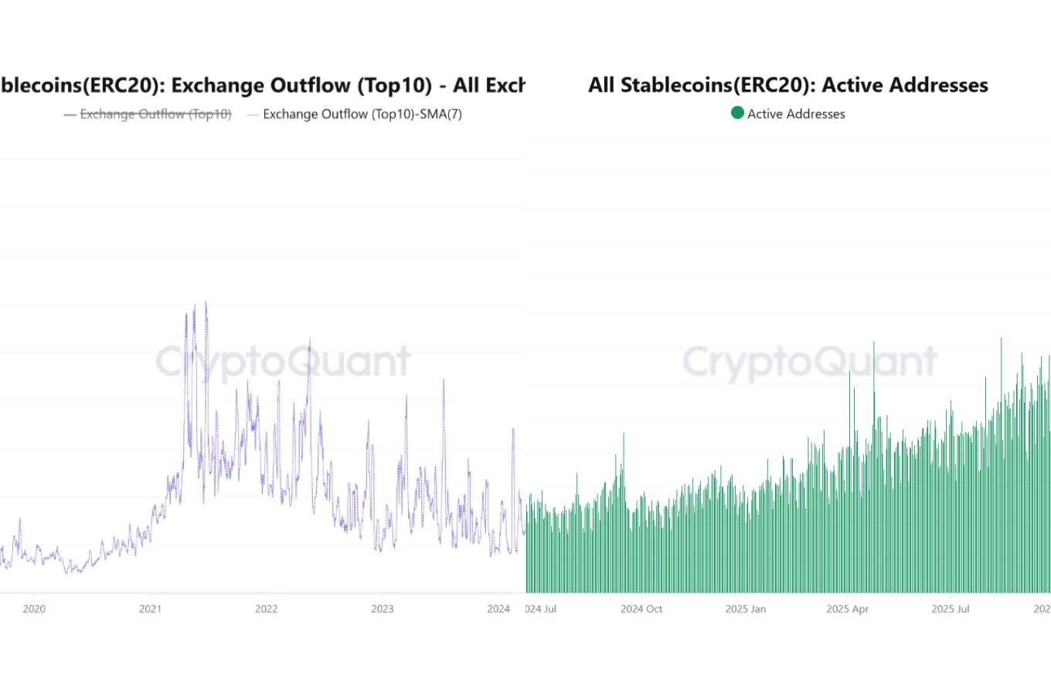Show the struck-through Exchange Outflow (Top10) series
This screenshot has height=700, width=1051.
155,114
